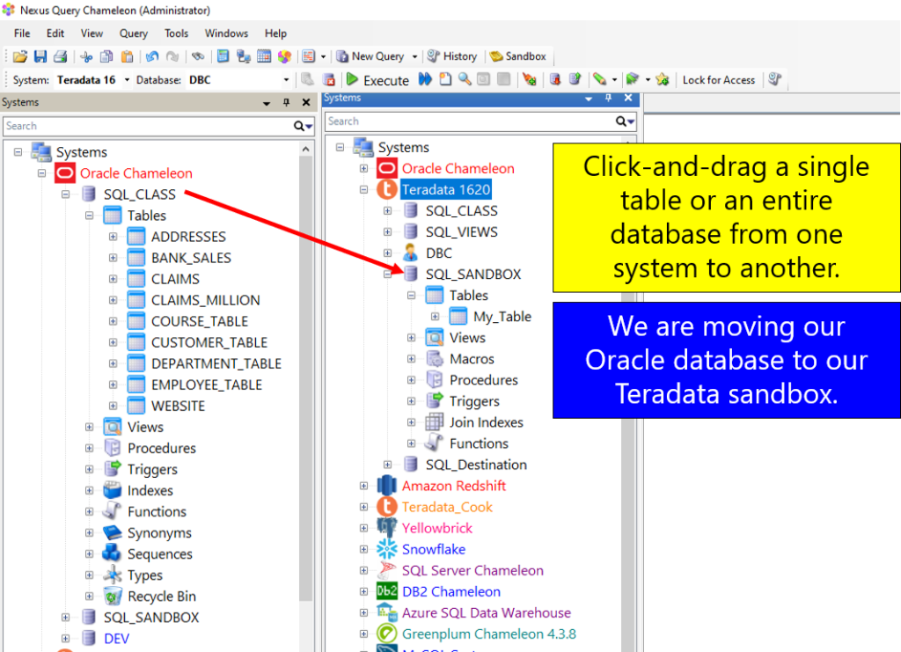The width and height of the screenshot is (901, 652).
Task: Open the Query menu
Action: click(133, 33)
